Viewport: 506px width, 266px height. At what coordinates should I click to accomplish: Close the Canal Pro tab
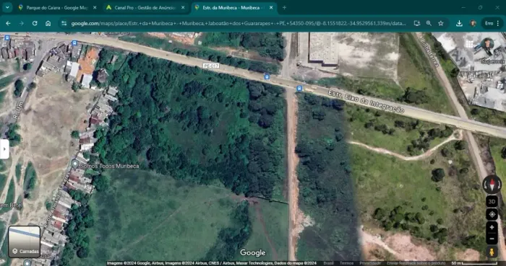coord(183,7)
